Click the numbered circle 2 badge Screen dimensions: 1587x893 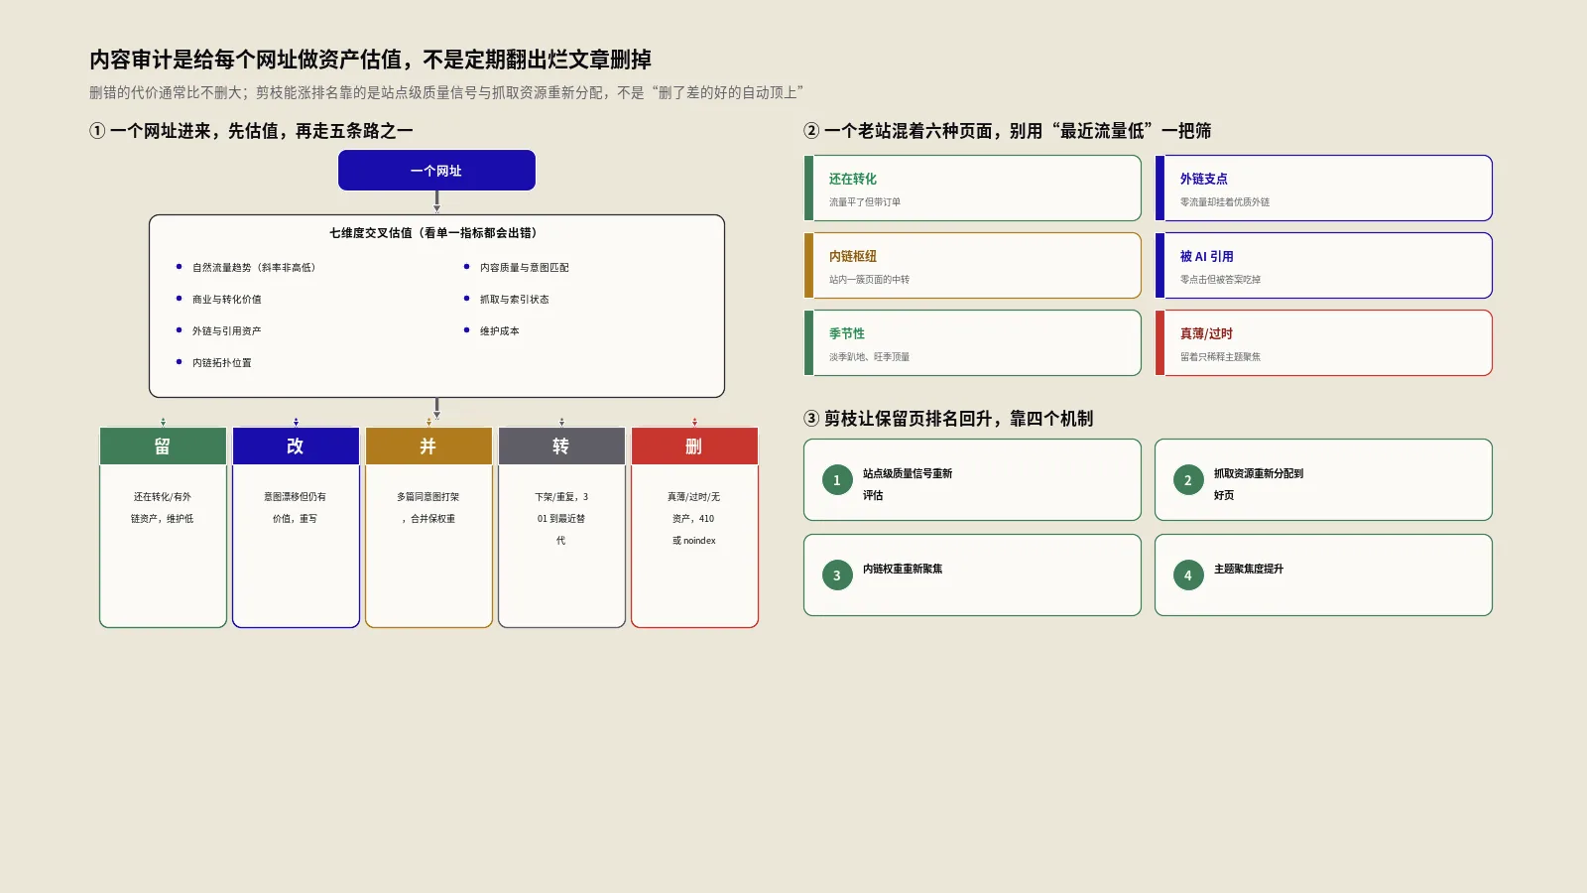1188,480
